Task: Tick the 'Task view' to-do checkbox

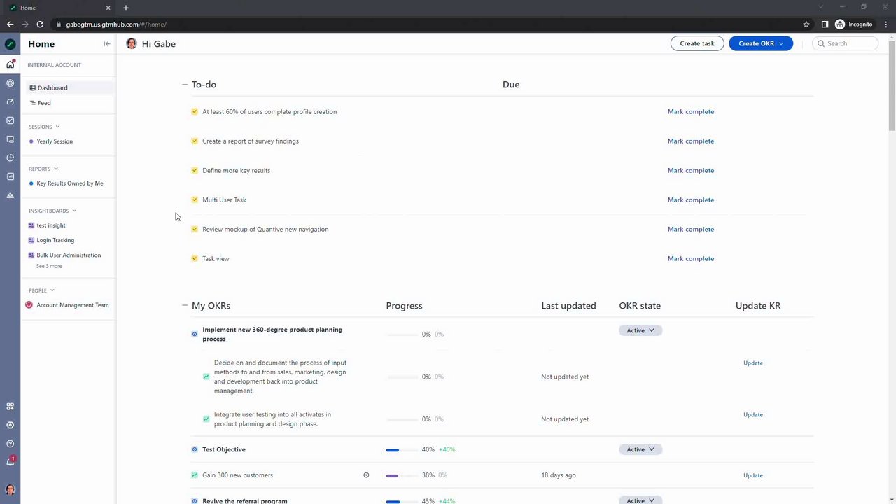Action: pyautogui.click(x=195, y=258)
